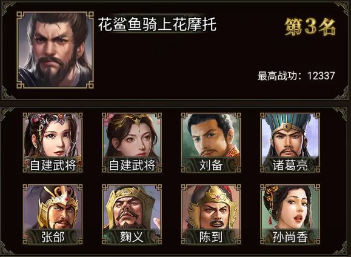Select the 陈到 hero portrait
Screen dimensions: 351x257
[x=211, y=214]
